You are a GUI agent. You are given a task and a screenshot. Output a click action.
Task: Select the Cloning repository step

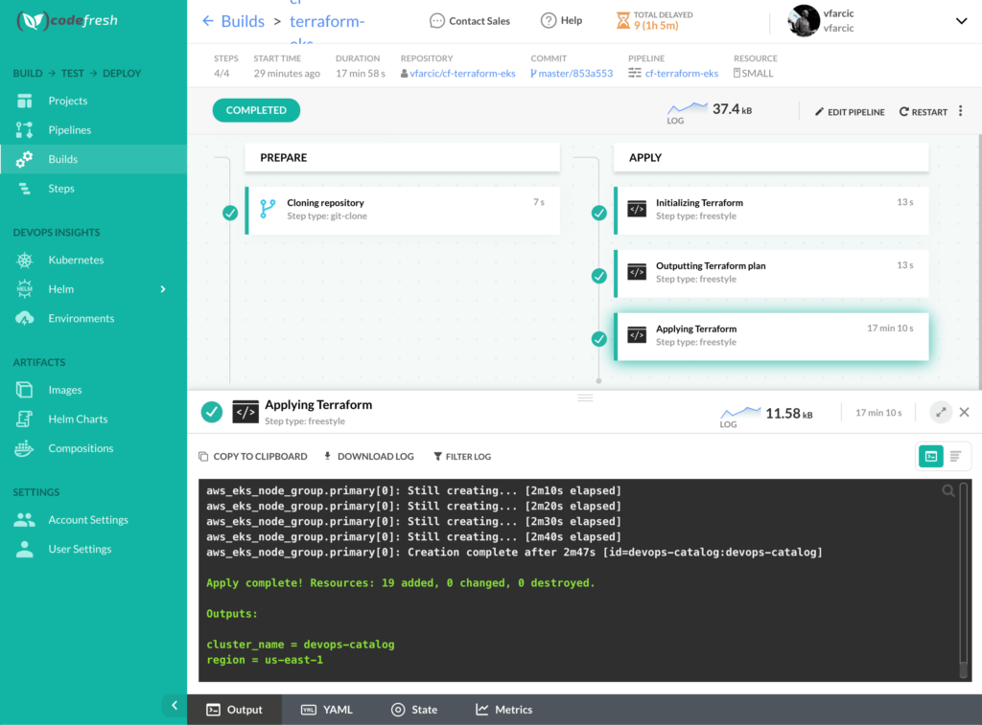pyautogui.click(x=403, y=210)
